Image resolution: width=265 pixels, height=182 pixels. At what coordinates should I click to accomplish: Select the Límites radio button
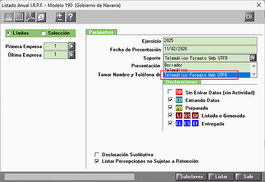tap(8, 33)
